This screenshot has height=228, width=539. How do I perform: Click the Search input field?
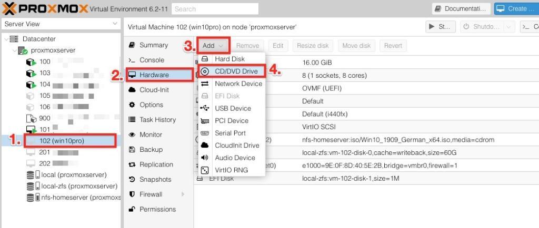pos(215,9)
